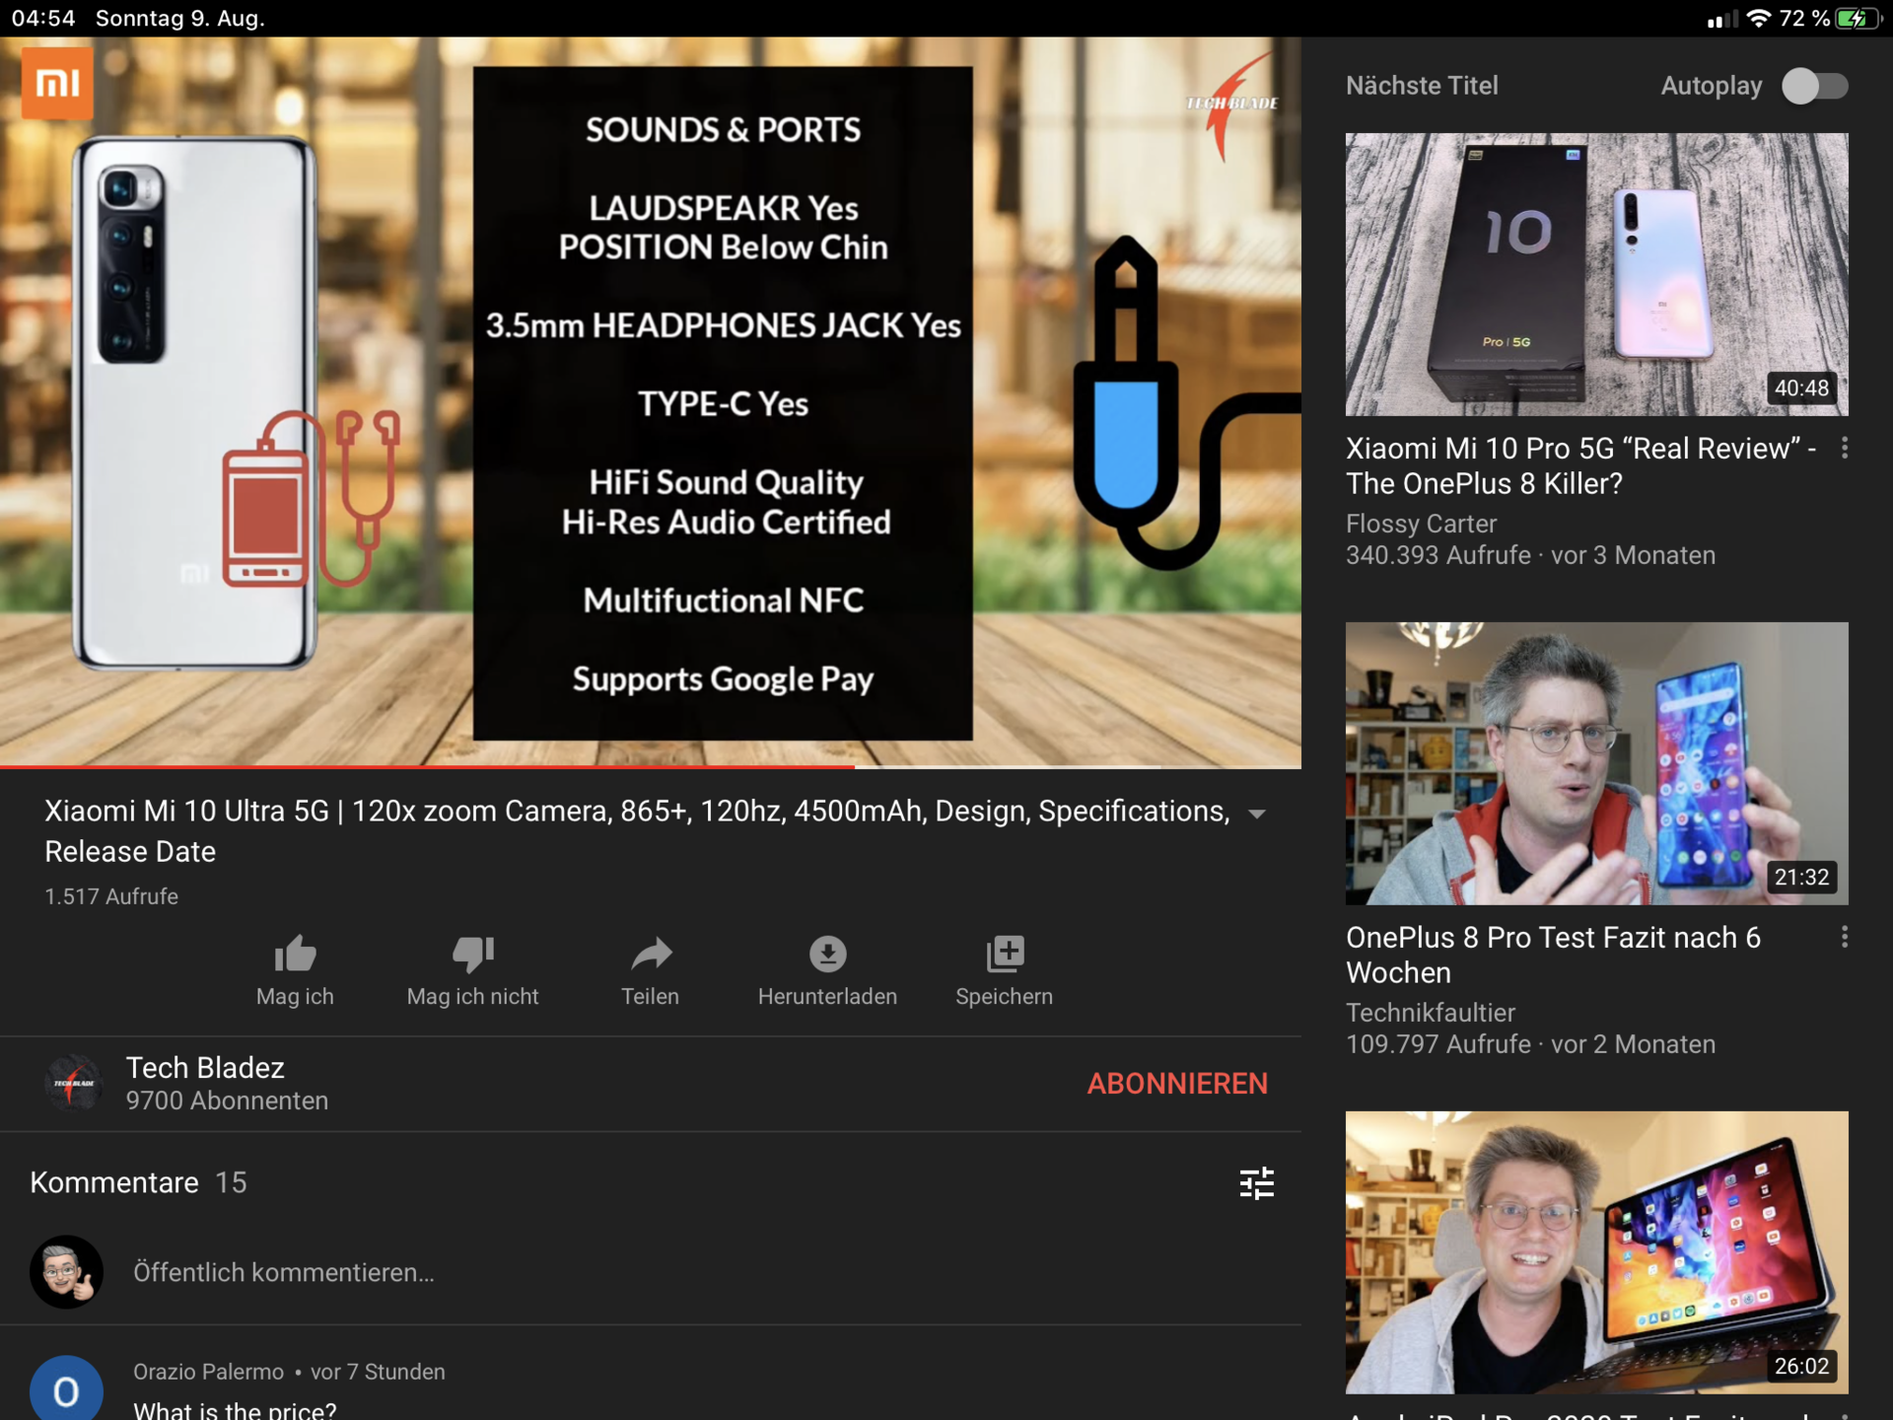The height and width of the screenshot is (1420, 1893).
Task: Open options menu for Xiaomi Mi 10 Pro video
Action: (x=1844, y=449)
